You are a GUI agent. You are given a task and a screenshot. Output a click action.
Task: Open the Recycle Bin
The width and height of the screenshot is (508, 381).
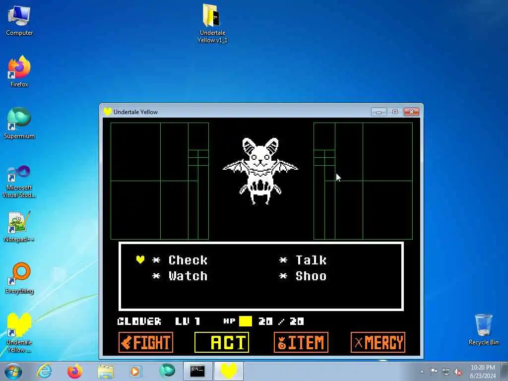483,329
